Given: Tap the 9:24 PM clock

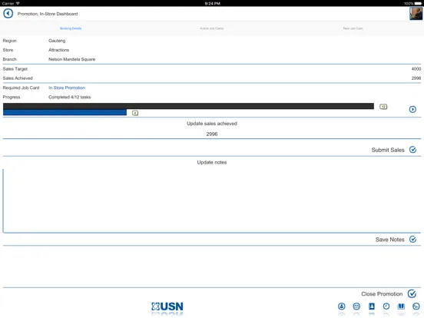Looking at the screenshot, I should tap(212, 3).
